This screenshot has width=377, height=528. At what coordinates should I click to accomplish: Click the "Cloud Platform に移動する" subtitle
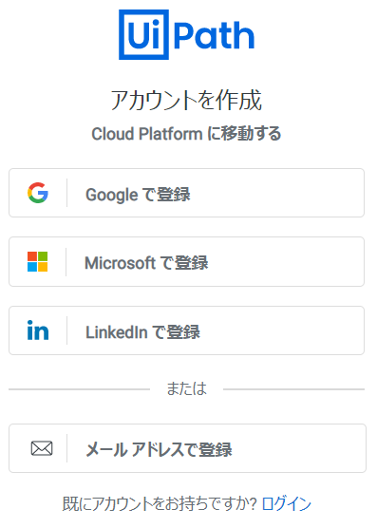186,134
